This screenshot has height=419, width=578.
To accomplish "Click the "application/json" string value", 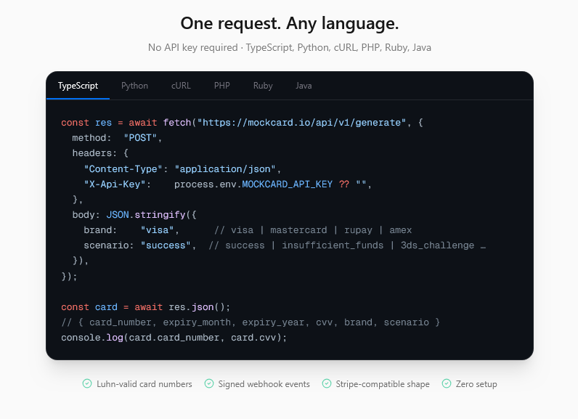I will pyautogui.click(x=225, y=168).
